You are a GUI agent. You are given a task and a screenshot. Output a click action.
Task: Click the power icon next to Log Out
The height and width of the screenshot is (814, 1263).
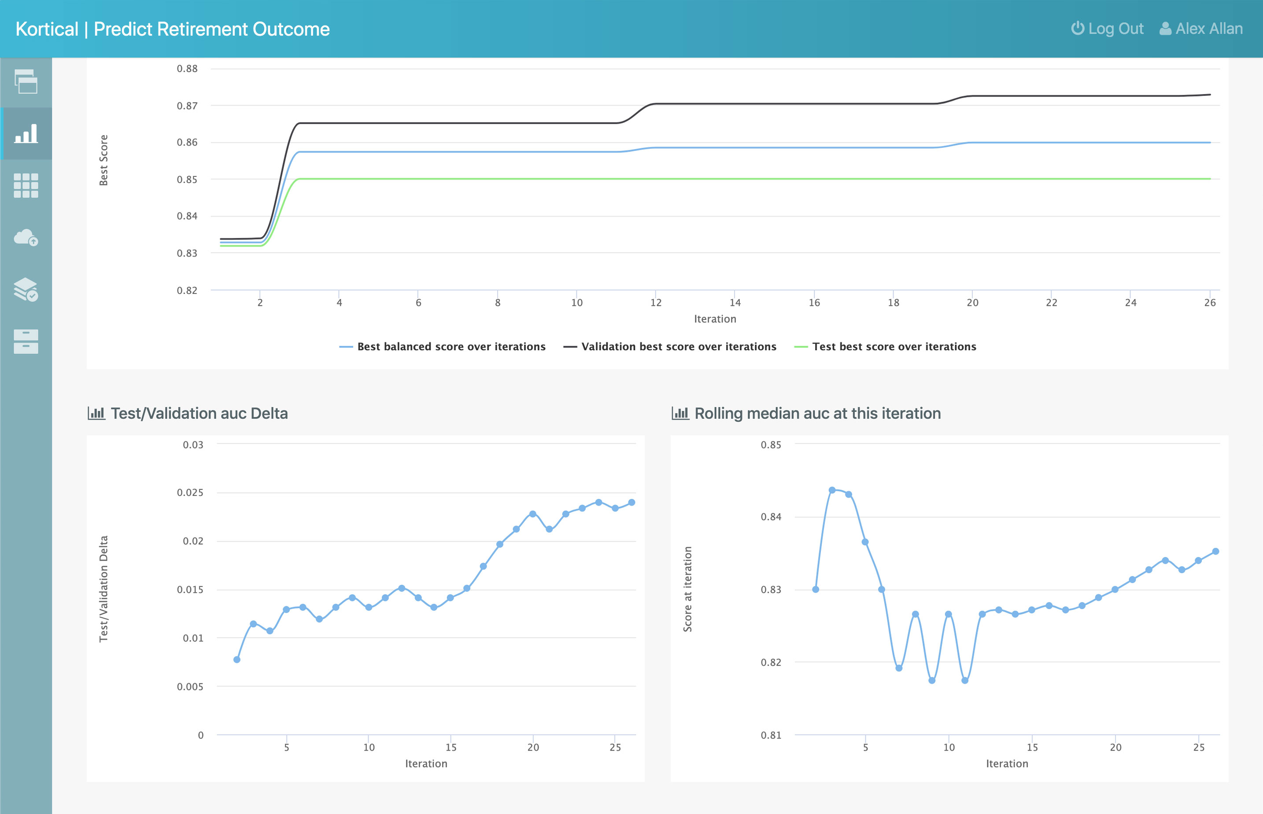(1077, 29)
